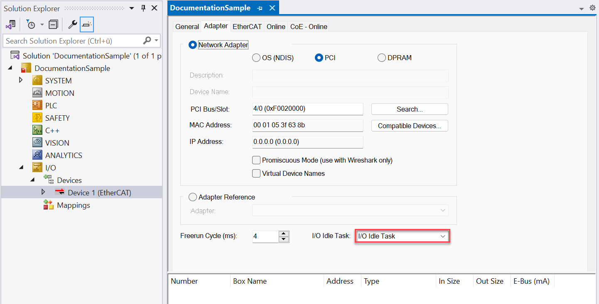Viewport: 599px width, 304px height.
Task: Click the Collapse All toolbar icon
Action: coord(53,25)
